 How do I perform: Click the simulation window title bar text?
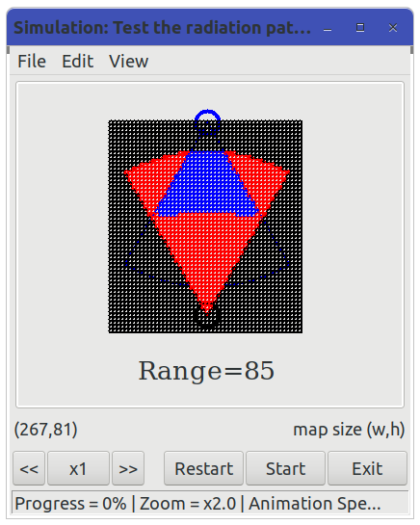162,28
